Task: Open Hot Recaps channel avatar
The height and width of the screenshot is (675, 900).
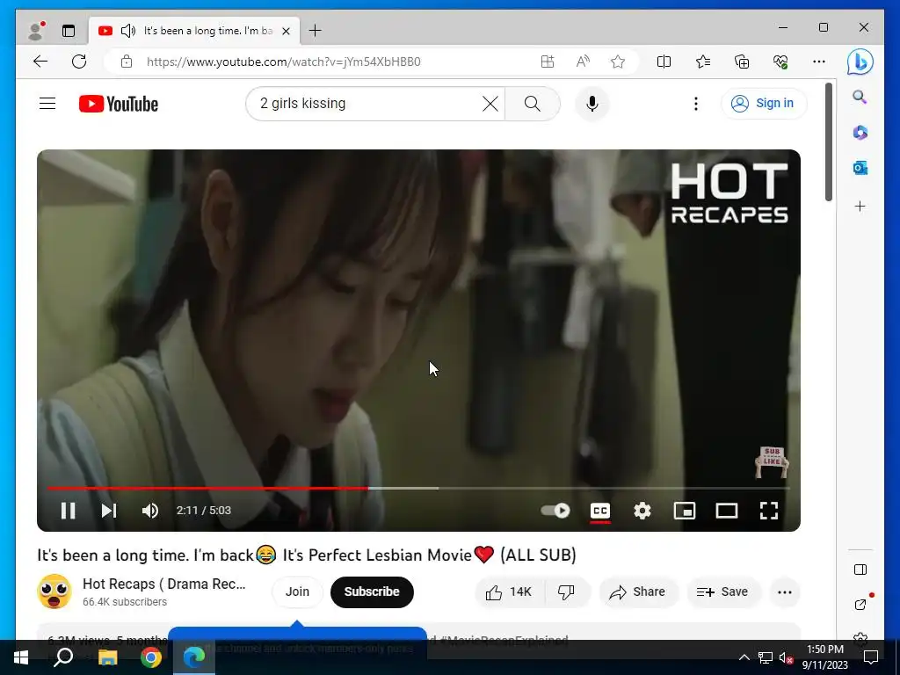Action: tap(54, 592)
